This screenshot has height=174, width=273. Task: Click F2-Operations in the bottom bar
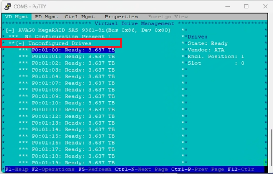pos(53,169)
